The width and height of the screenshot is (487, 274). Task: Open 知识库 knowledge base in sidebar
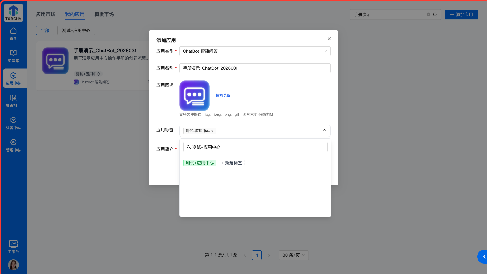coord(13,56)
